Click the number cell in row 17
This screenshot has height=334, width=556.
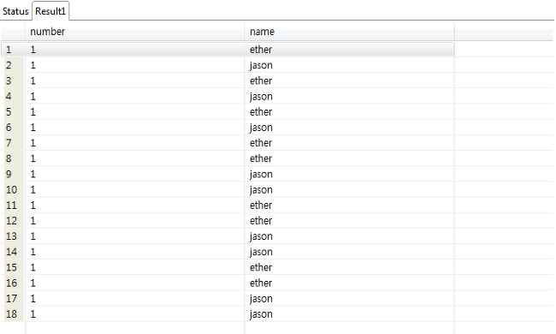pos(135,299)
